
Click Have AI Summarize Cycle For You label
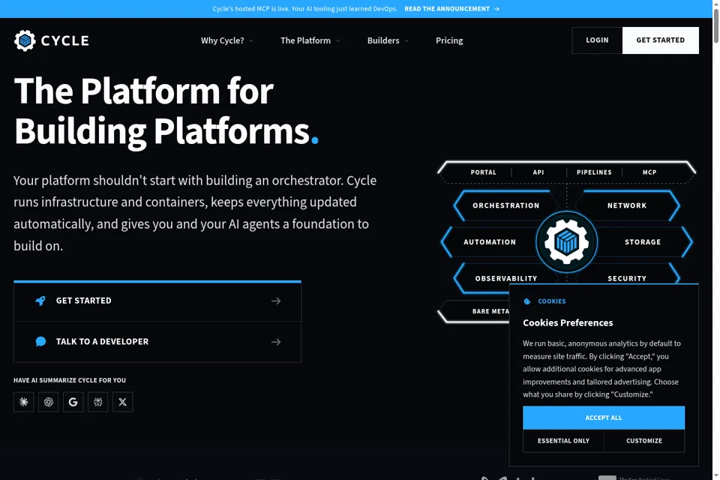click(69, 380)
